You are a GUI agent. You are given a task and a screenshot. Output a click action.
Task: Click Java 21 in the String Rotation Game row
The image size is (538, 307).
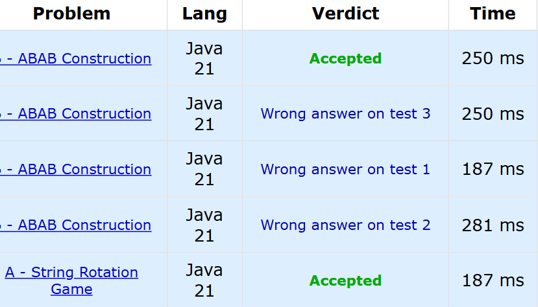pyautogui.click(x=204, y=280)
